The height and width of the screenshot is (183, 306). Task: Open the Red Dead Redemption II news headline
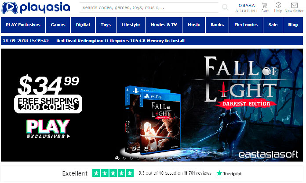coord(120,41)
